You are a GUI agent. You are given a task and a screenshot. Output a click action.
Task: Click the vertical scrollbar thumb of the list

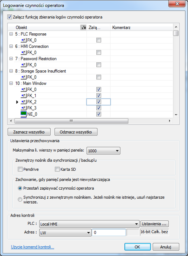176,33
